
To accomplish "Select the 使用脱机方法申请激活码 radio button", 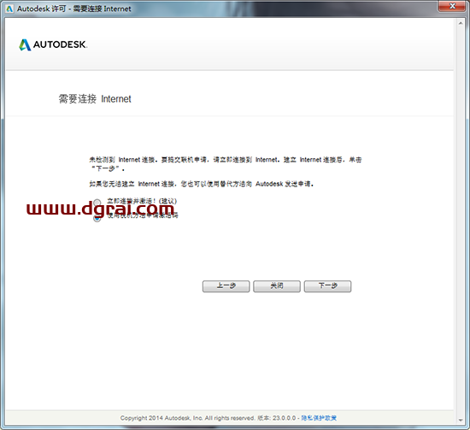I will pos(97,218).
